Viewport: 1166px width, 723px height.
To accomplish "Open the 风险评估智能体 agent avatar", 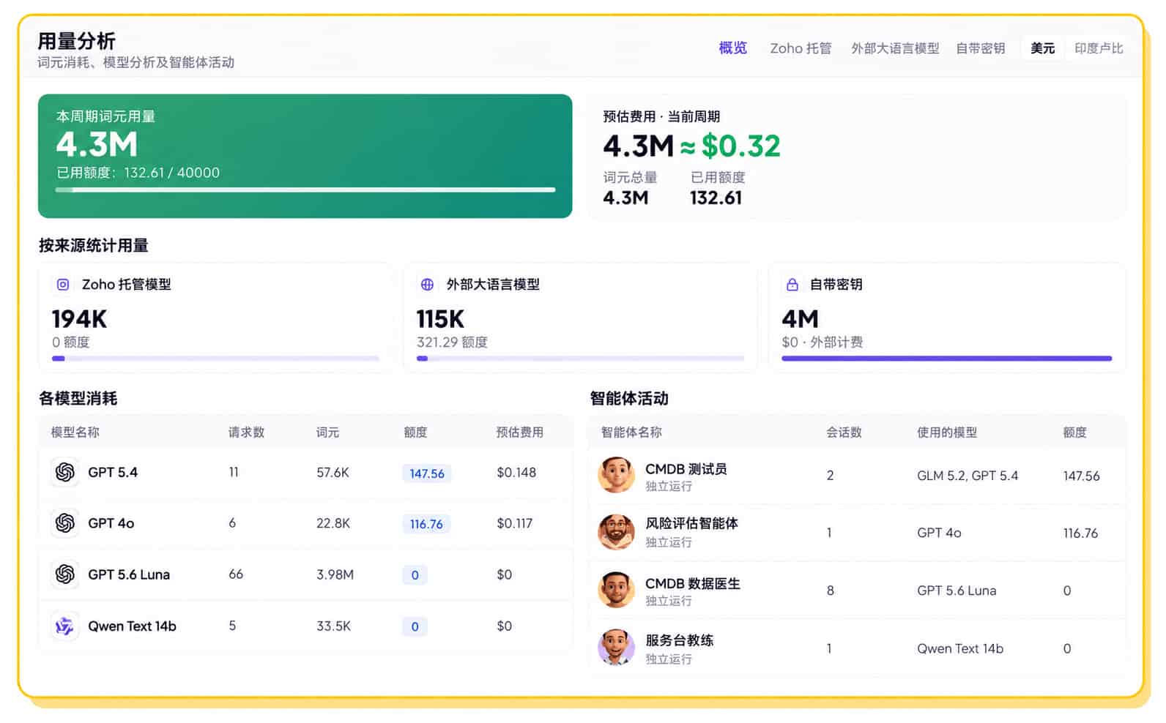I will (x=616, y=532).
